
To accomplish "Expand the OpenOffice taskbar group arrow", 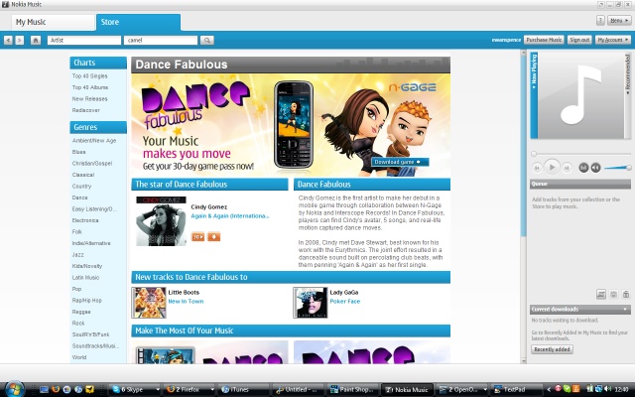I will (485, 390).
